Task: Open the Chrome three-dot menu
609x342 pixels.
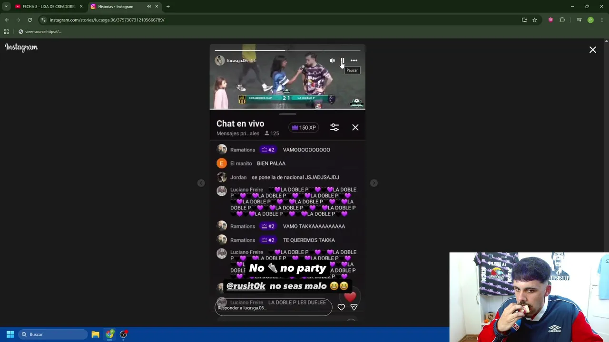Action: click(x=602, y=20)
